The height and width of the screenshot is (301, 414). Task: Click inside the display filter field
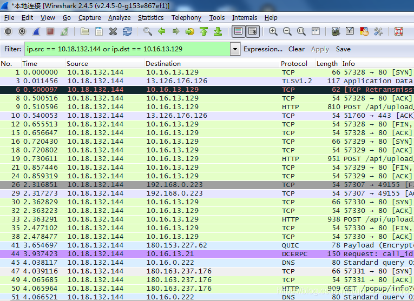[x=127, y=49]
